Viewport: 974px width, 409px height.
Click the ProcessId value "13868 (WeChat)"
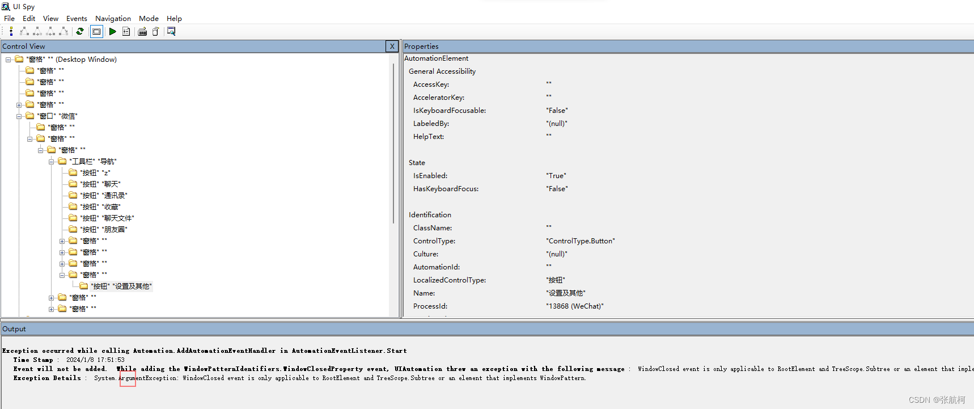574,306
